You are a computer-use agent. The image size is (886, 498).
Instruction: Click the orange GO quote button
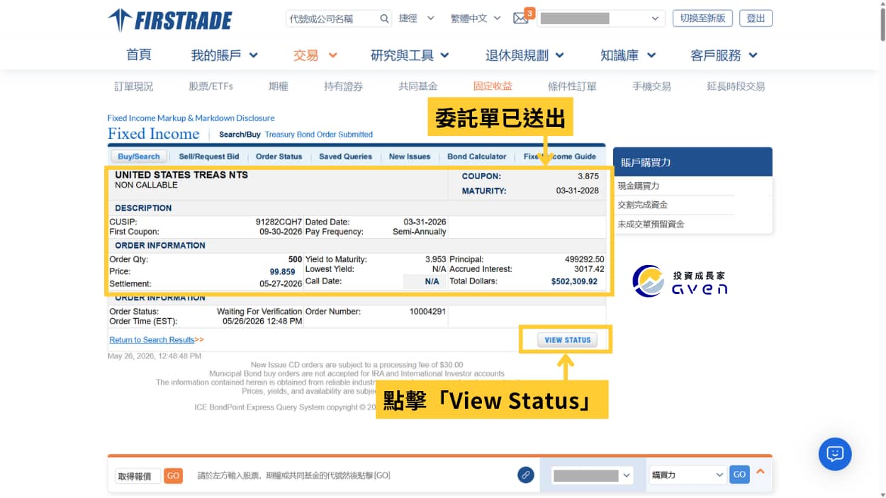[173, 475]
